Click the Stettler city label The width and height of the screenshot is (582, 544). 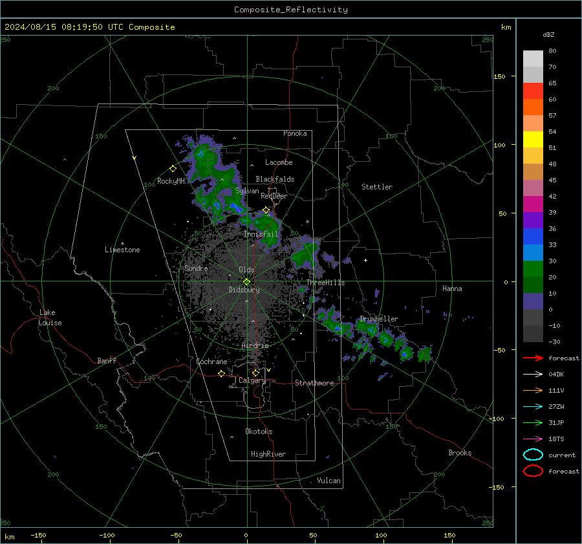click(377, 187)
